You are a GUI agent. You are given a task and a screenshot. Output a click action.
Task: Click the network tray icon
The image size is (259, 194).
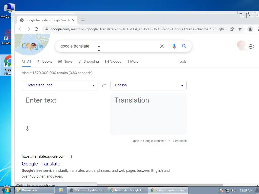[x=227, y=190]
